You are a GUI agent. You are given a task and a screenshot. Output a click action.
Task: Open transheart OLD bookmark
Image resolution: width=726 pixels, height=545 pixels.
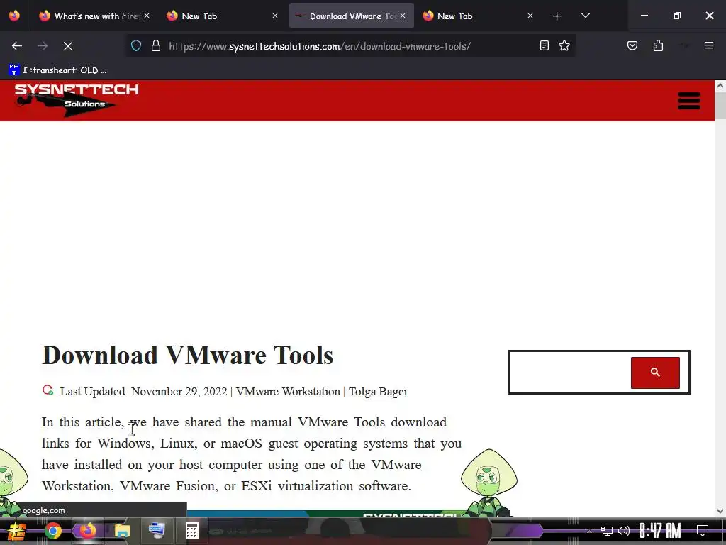(57, 70)
